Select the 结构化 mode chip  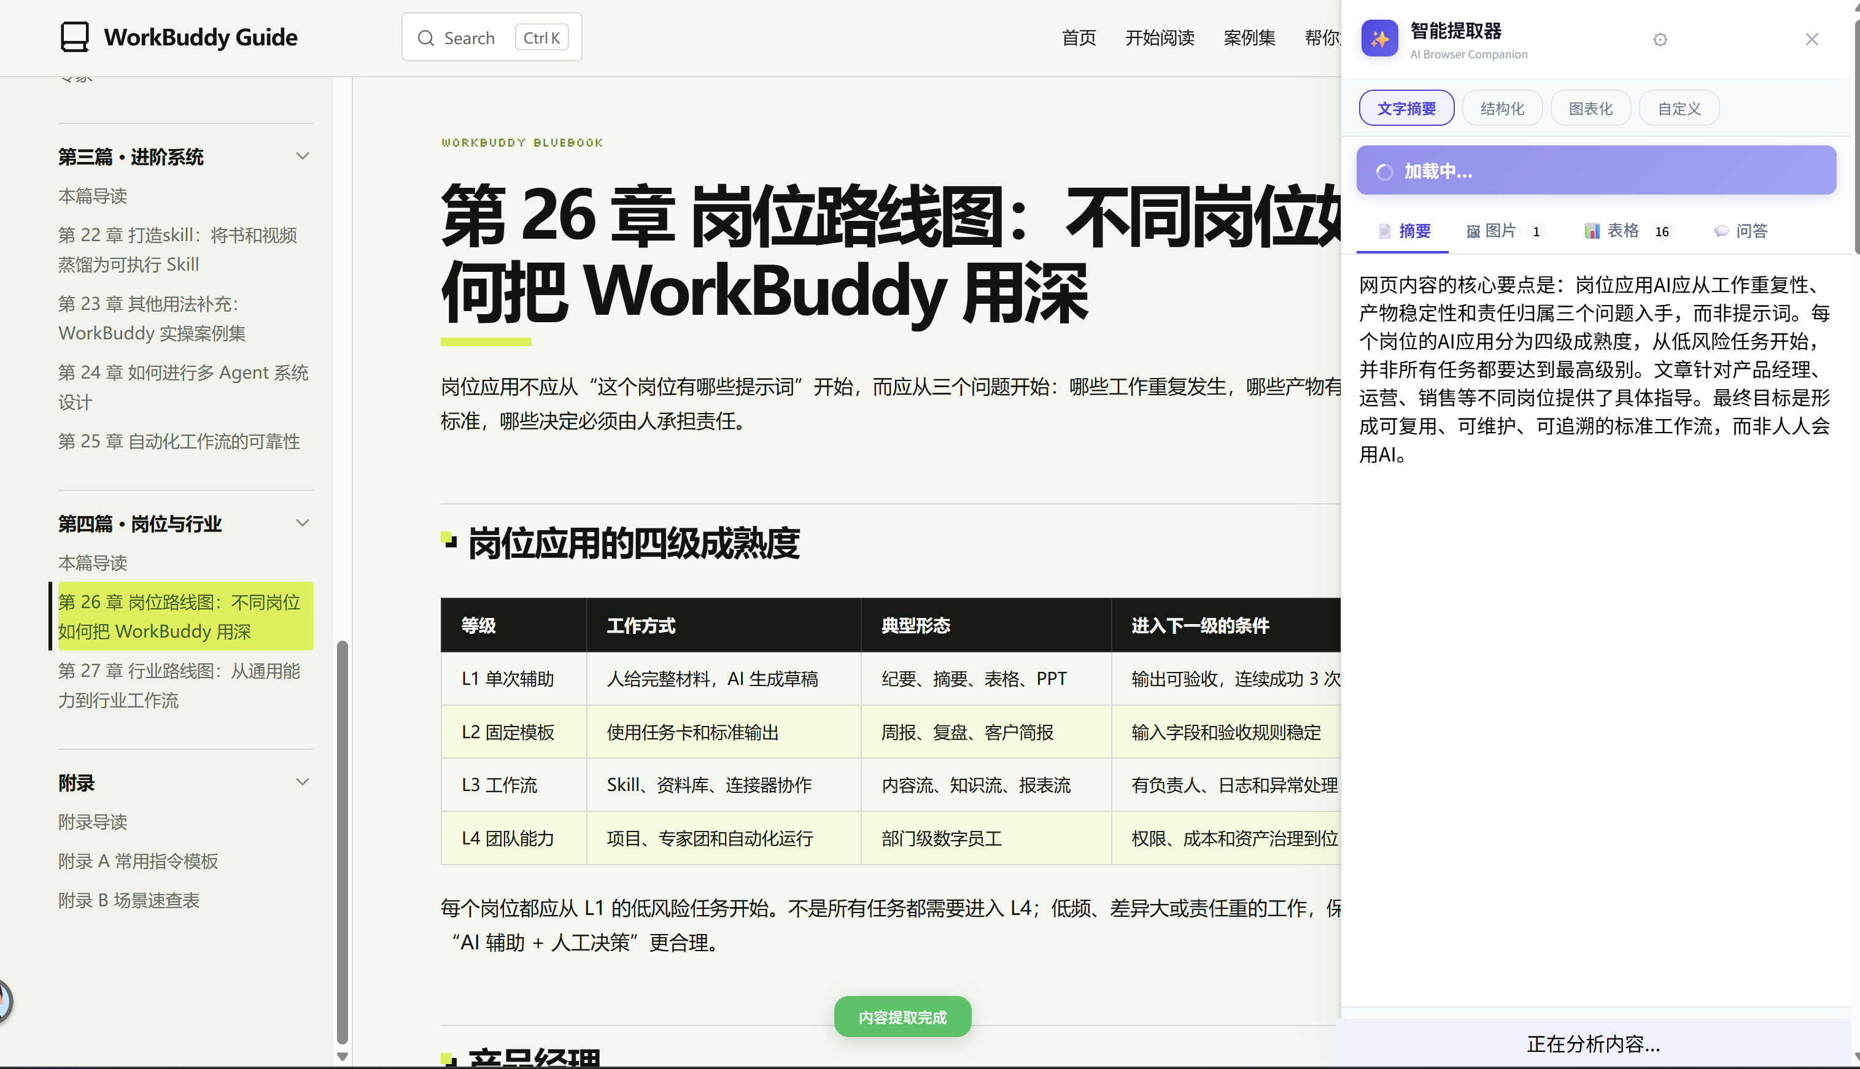tap(1502, 109)
